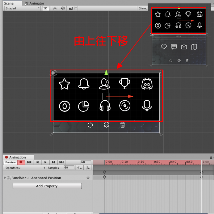Open the Shaded draw mode dropdown
Screen dimensions: 214x214
[x=22, y=8]
